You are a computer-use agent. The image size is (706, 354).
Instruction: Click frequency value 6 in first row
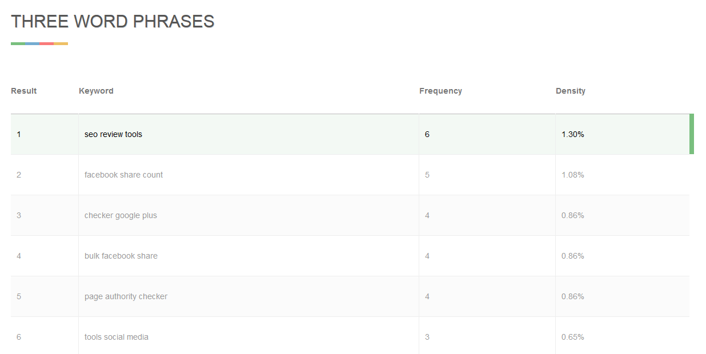point(427,134)
